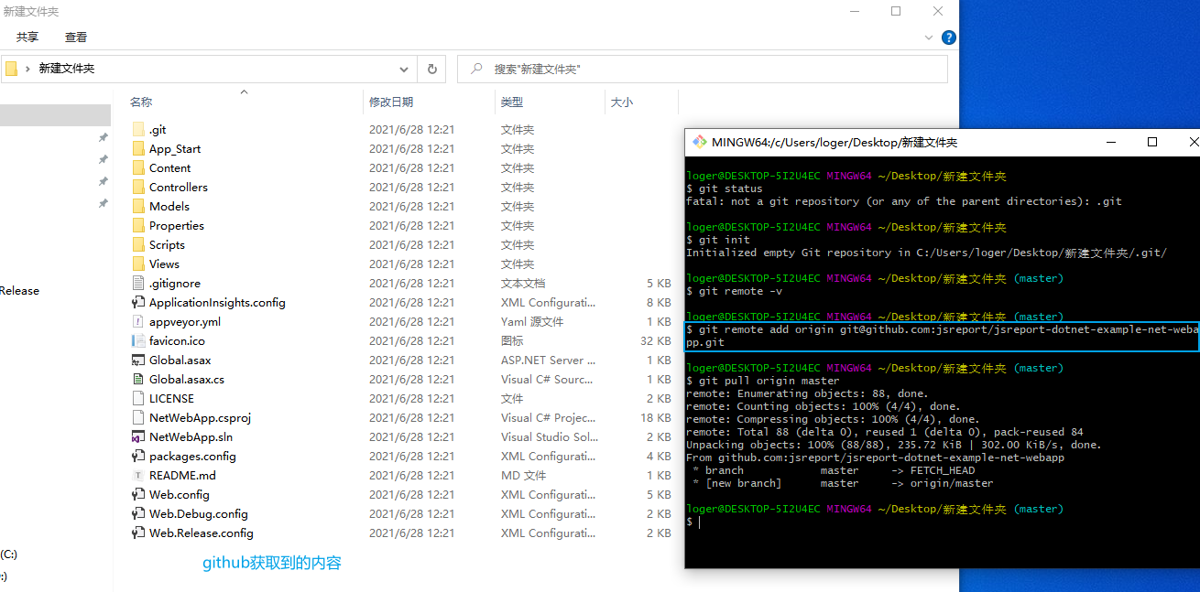The height and width of the screenshot is (592, 1200).
Task: Select the Content folder icon
Action: (138, 168)
